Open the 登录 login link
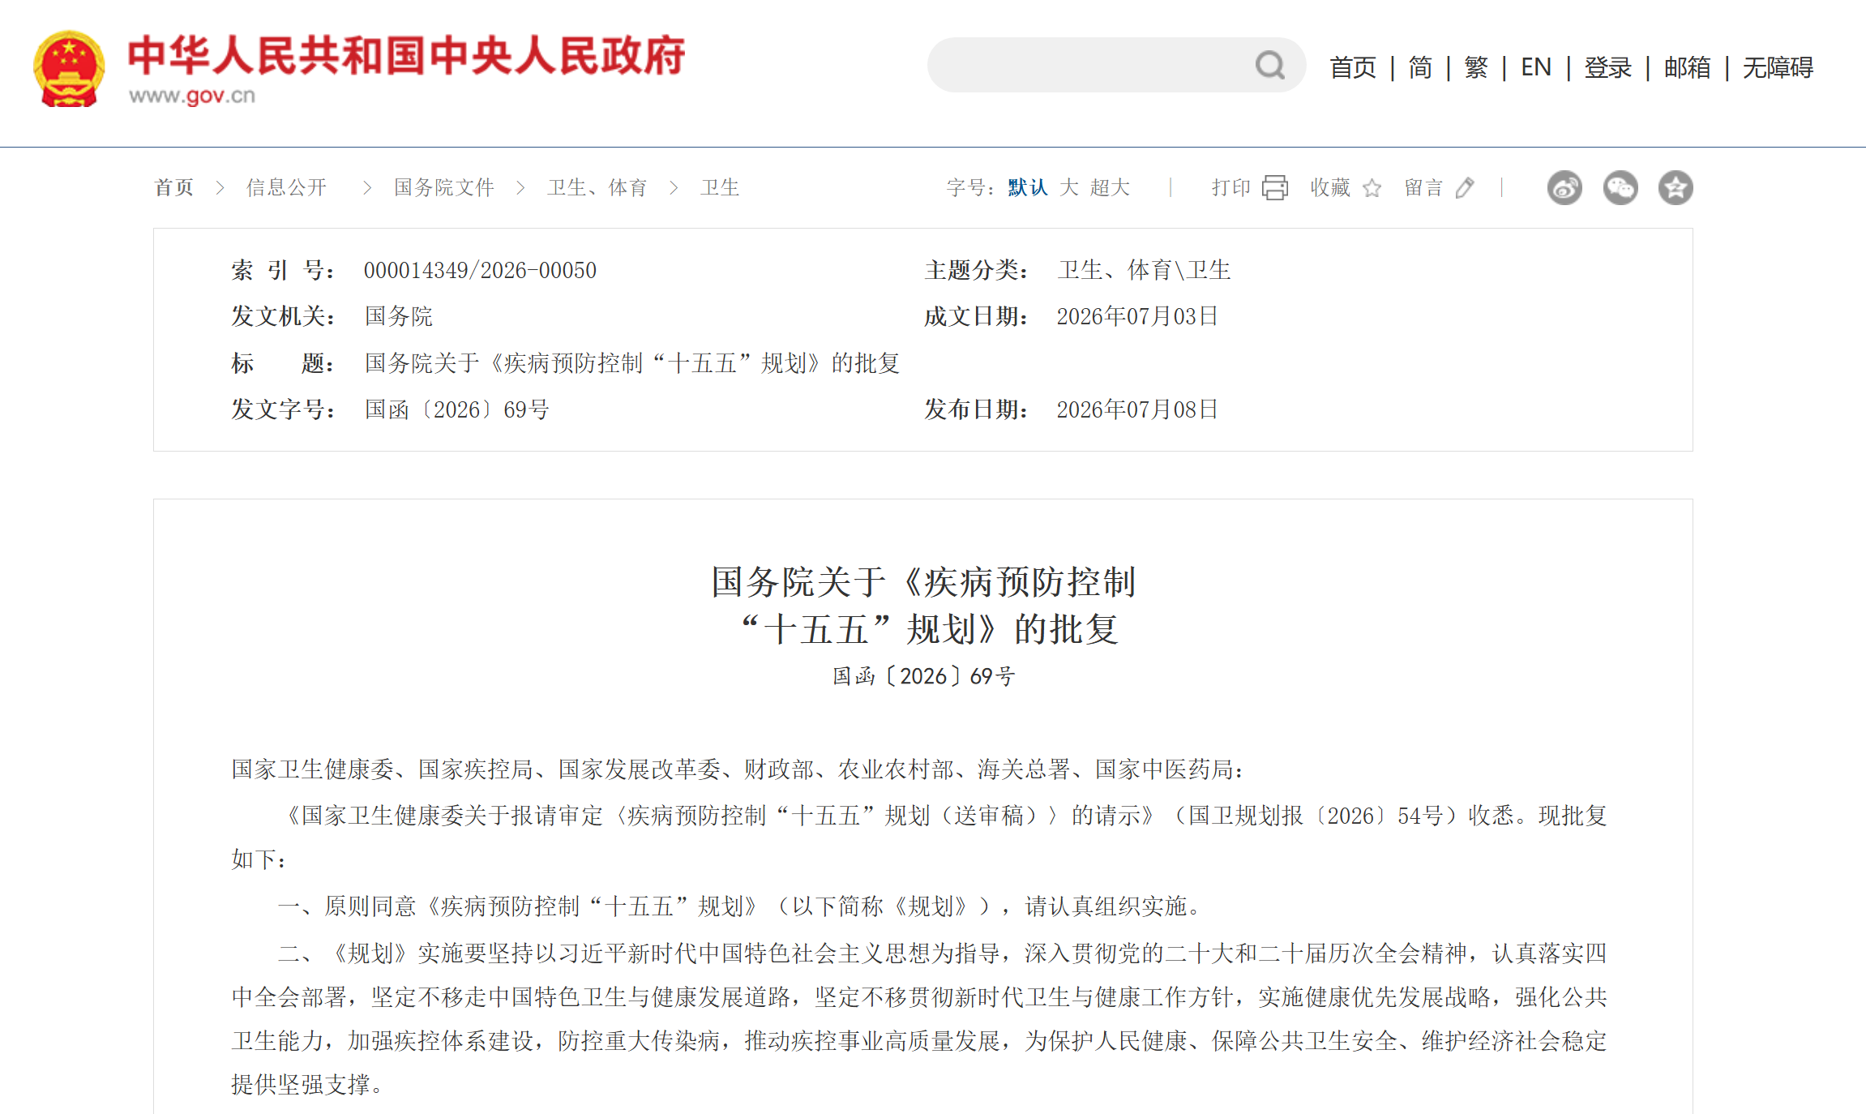 click(x=1608, y=67)
